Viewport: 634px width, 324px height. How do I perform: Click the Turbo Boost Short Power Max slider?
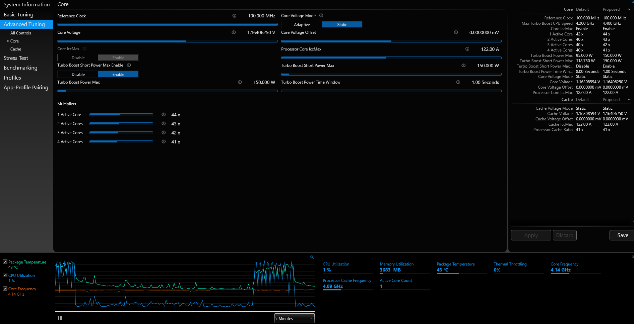[x=391, y=74]
